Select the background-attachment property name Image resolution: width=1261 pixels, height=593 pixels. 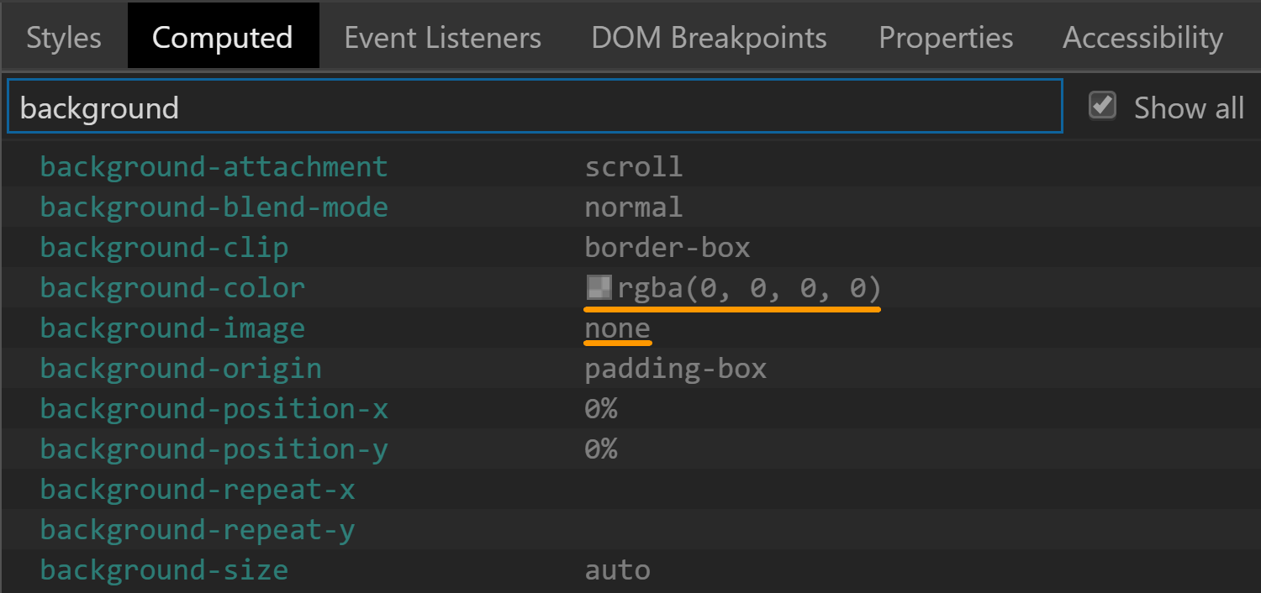[214, 166]
